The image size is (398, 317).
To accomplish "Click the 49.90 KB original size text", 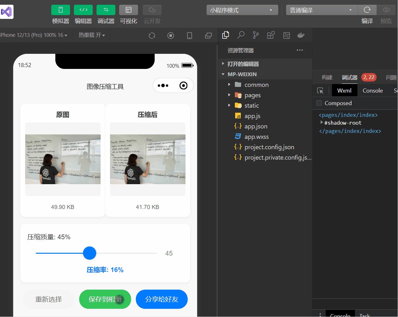I will pos(63,207).
